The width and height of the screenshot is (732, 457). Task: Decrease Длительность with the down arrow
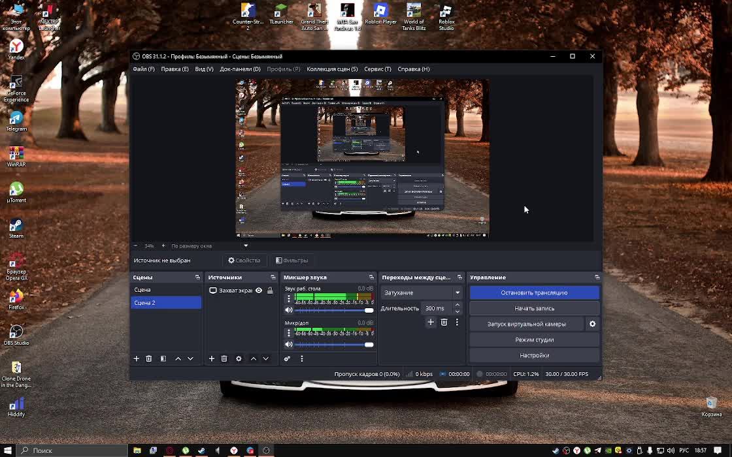click(457, 311)
